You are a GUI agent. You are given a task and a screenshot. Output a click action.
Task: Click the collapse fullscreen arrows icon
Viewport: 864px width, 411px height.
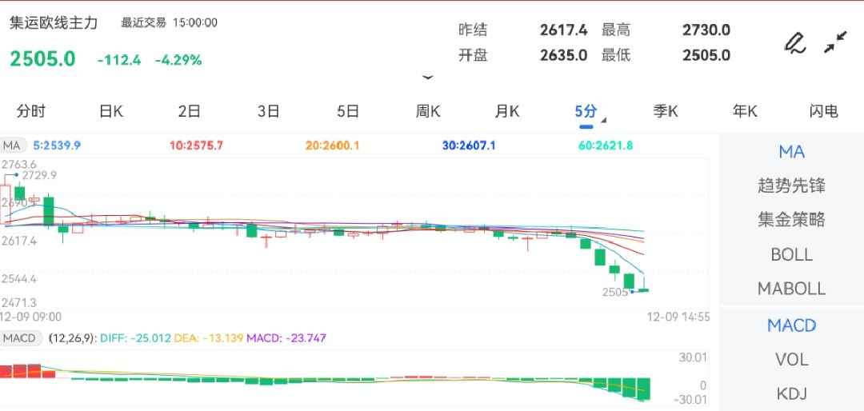click(x=835, y=42)
